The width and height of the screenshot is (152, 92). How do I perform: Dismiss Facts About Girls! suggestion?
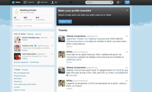pyautogui.click(x=52, y=54)
